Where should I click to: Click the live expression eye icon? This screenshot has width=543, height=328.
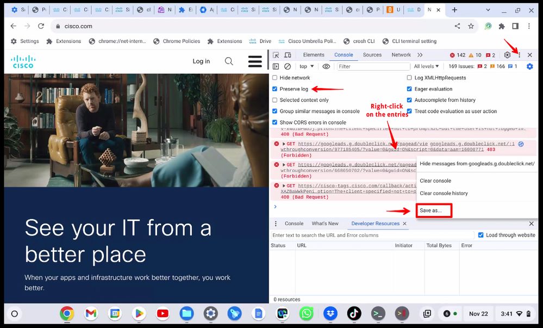pyautogui.click(x=326, y=66)
